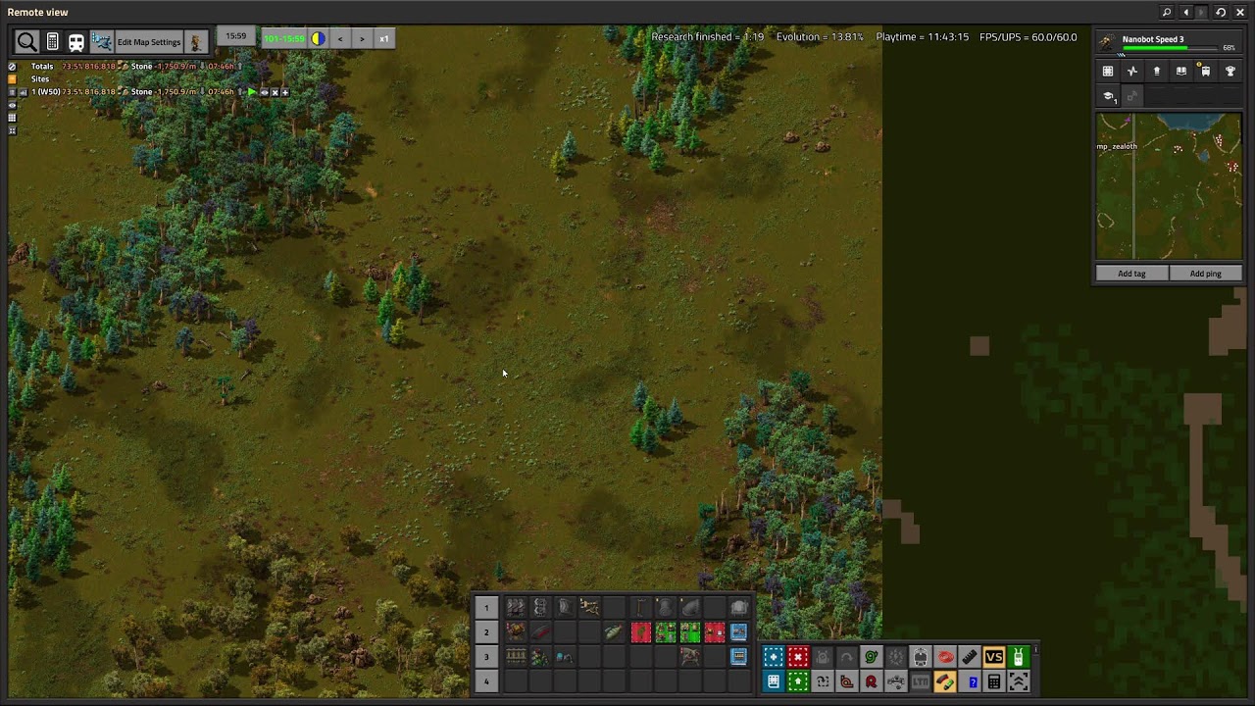Screen dimensions: 1255x706
Task: Expand site 1 (W50) with plus icon
Action: click(x=286, y=92)
